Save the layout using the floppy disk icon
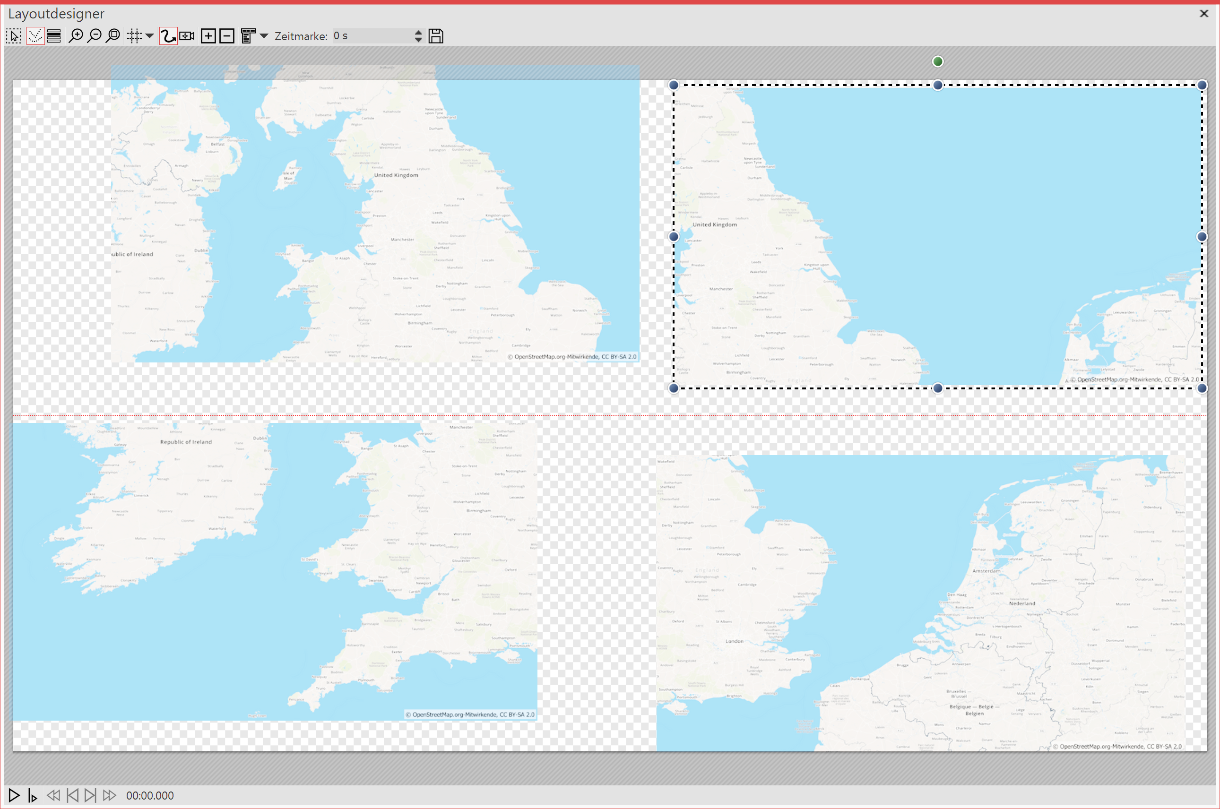 (x=435, y=35)
